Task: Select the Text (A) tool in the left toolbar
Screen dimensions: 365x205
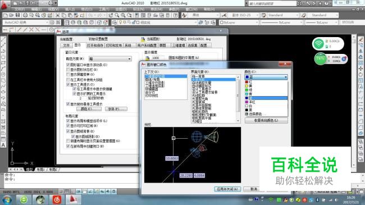Action: point(3,145)
